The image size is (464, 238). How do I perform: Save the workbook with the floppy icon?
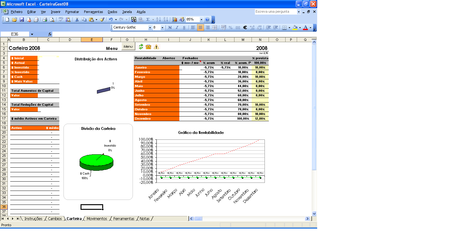(22, 20)
